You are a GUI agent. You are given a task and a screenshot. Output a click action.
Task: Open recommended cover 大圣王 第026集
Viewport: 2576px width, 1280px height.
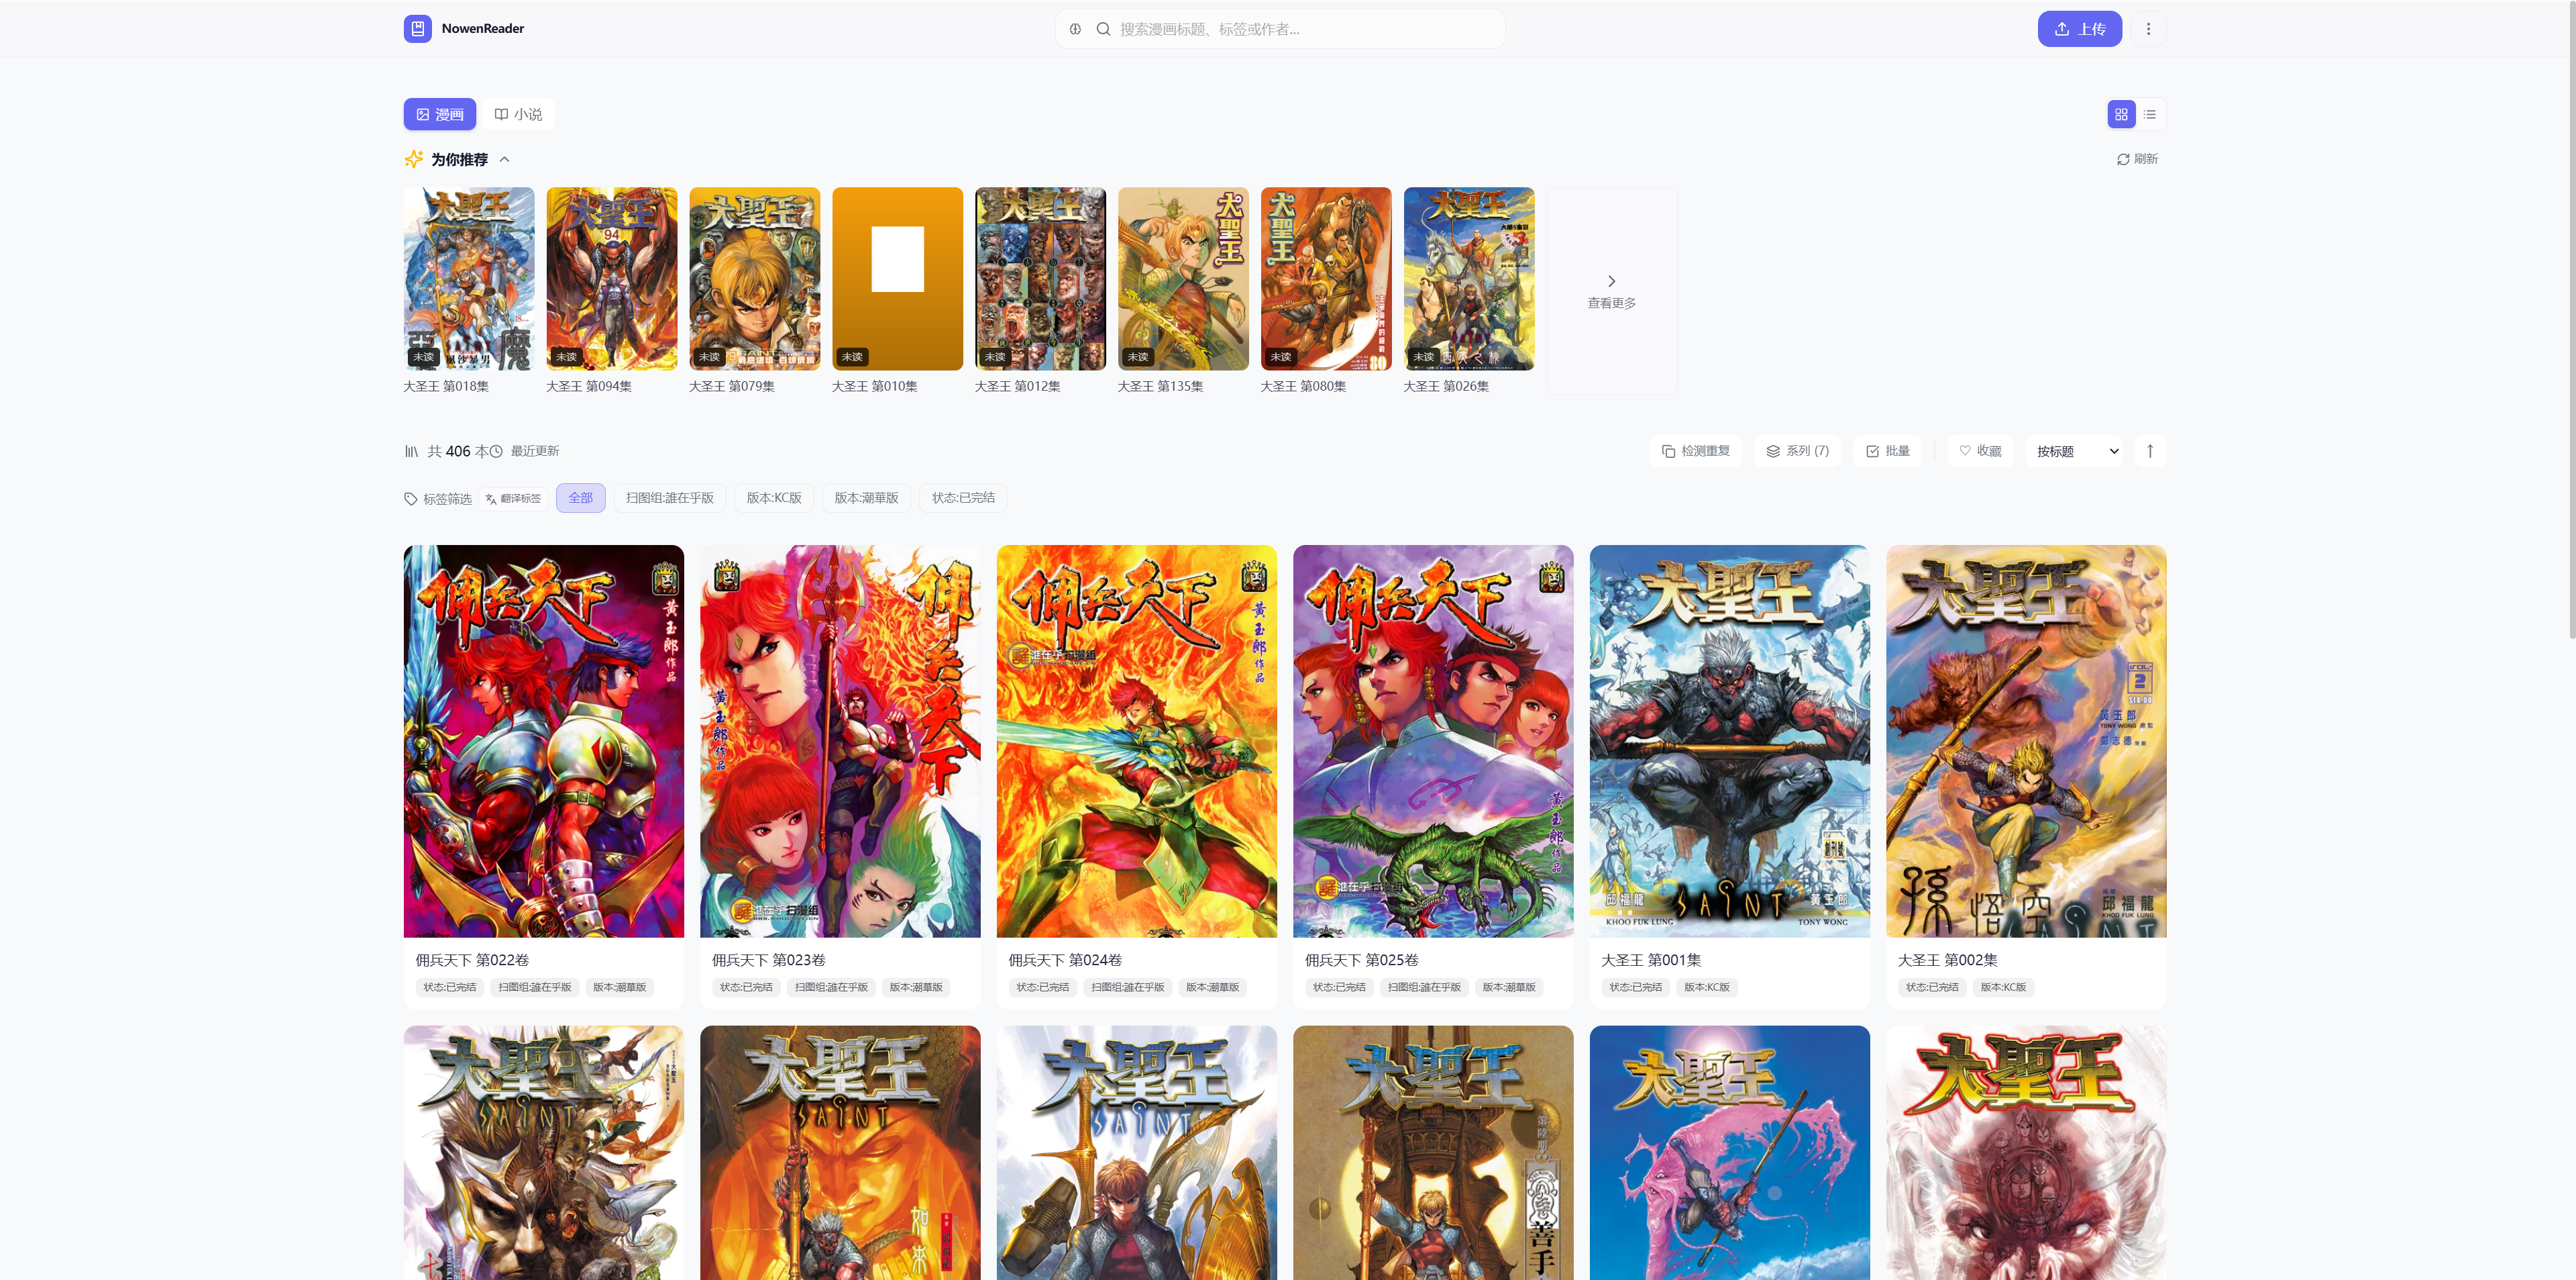coord(1470,279)
